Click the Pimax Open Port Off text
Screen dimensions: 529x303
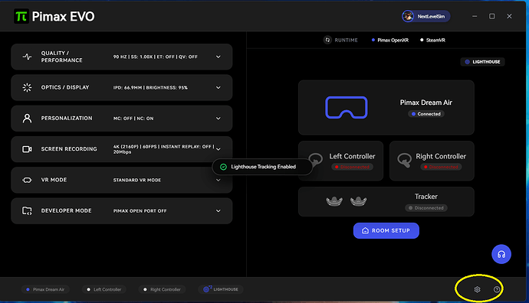coord(140,210)
